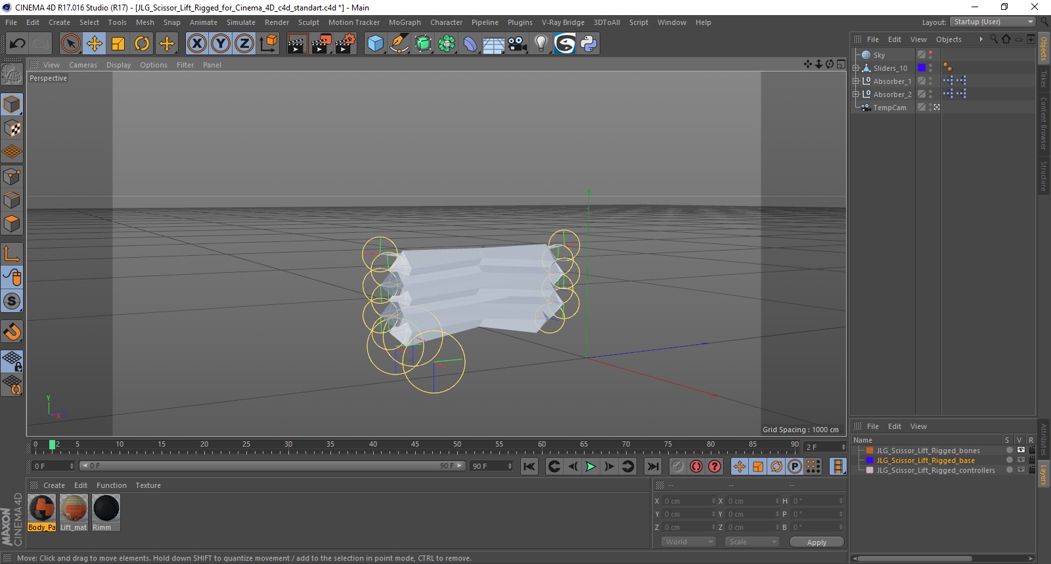Add a camera object
This screenshot has height=564, width=1051.
coord(518,44)
